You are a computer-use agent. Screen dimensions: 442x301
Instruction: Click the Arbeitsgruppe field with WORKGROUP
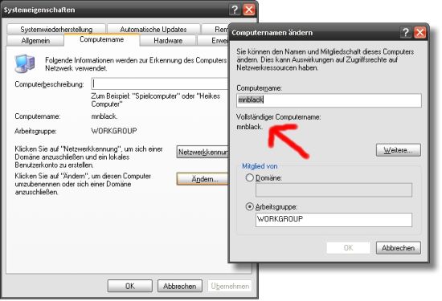click(x=334, y=220)
